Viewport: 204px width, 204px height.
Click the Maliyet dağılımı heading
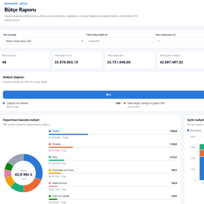click(13, 77)
